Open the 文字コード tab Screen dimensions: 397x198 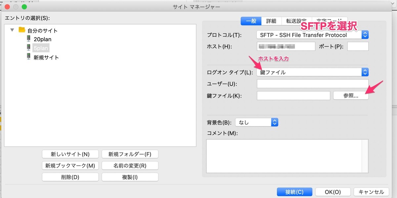[329, 21]
